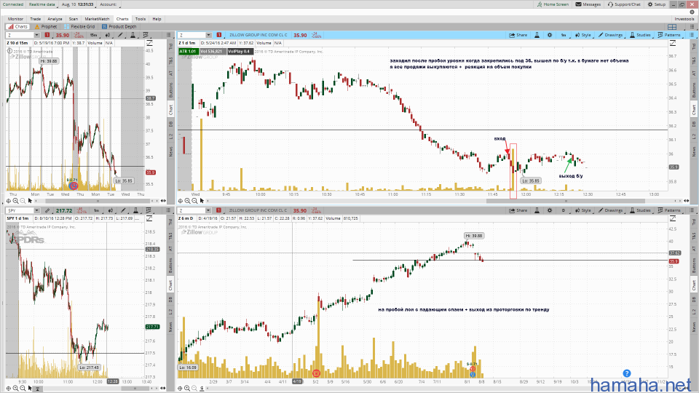Open the Messages center
The image size is (699, 393).
pyautogui.click(x=588, y=4)
